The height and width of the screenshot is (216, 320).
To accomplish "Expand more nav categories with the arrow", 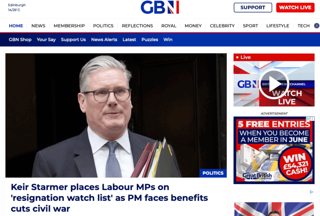I will (x=317, y=26).
